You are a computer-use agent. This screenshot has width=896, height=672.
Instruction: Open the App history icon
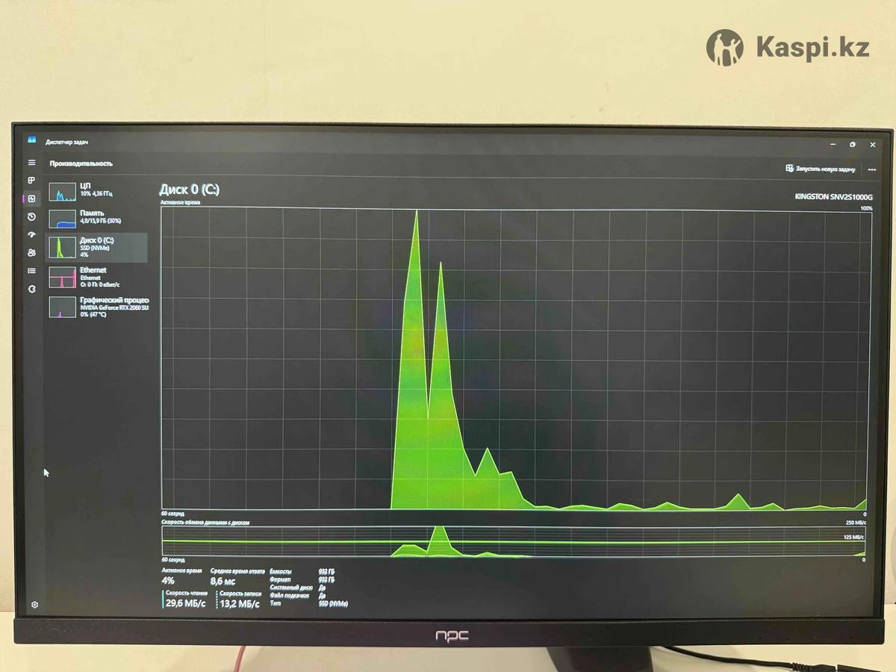pyautogui.click(x=31, y=217)
